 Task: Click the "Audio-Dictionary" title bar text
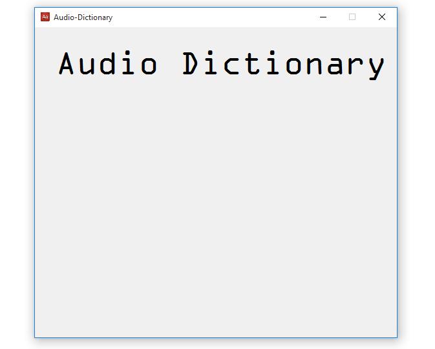point(83,17)
